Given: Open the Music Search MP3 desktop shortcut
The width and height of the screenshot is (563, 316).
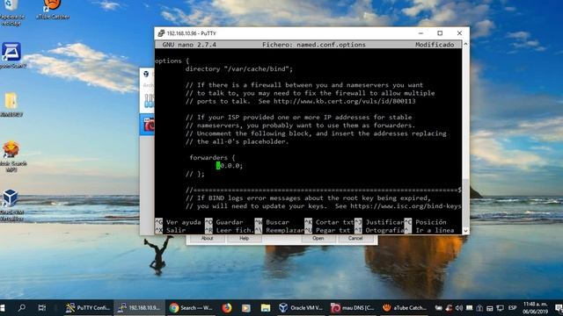Looking at the screenshot, I should [12, 156].
